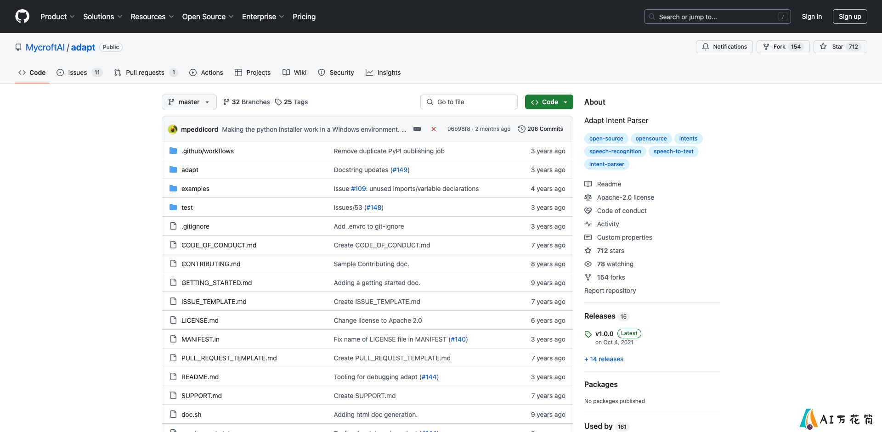Select the intent-parser topic tag
The width and height of the screenshot is (882, 432).
[x=606, y=164]
